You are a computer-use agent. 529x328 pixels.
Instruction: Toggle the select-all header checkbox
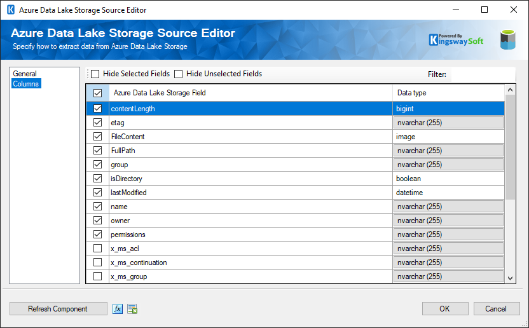[97, 93]
